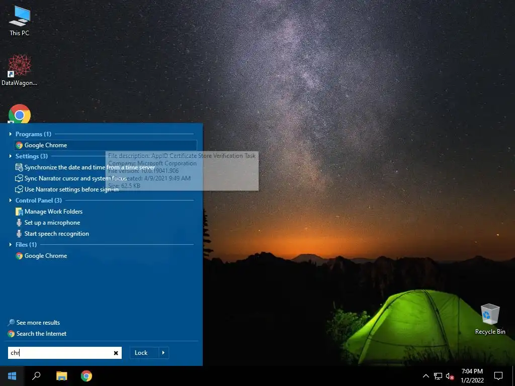Click the calendar icon beside Synchronize date
The width and height of the screenshot is (515, 386).
pyautogui.click(x=19, y=167)
